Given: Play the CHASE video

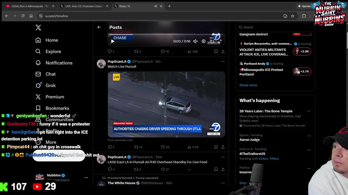Looking at the screenshot, I should (113, 41).
